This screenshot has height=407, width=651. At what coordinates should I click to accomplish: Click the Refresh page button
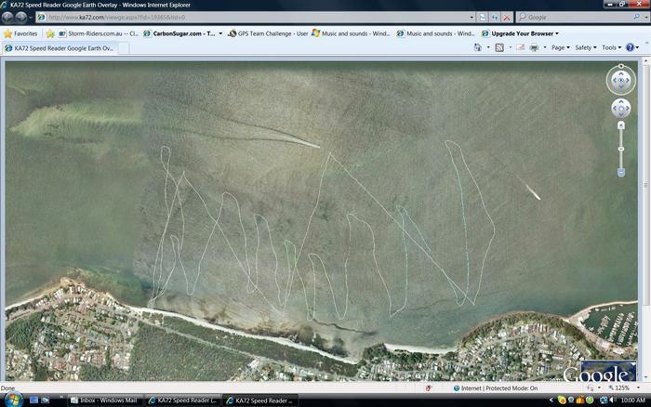pyautogui.click(x=495, y=17)
